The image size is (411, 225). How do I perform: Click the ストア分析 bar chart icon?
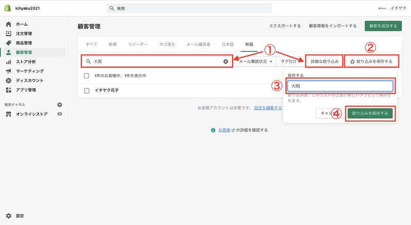pyautogui.click(x=9, y=62)
